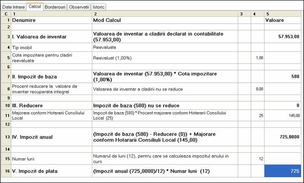
Task: Select the 145,00 majorare value cell
Action: click(283, 116)
